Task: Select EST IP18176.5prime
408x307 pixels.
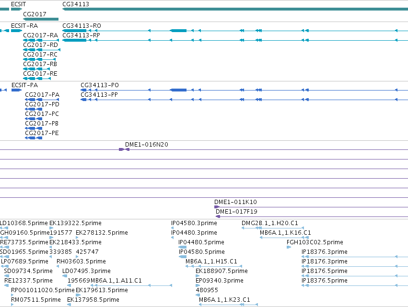Action: [x=325, y=271]
